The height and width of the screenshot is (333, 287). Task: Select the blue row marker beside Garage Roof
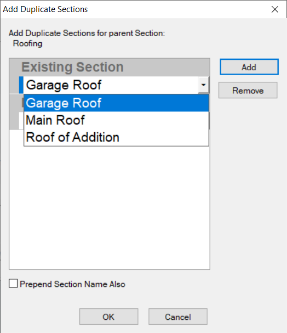[x=21, y=85]
